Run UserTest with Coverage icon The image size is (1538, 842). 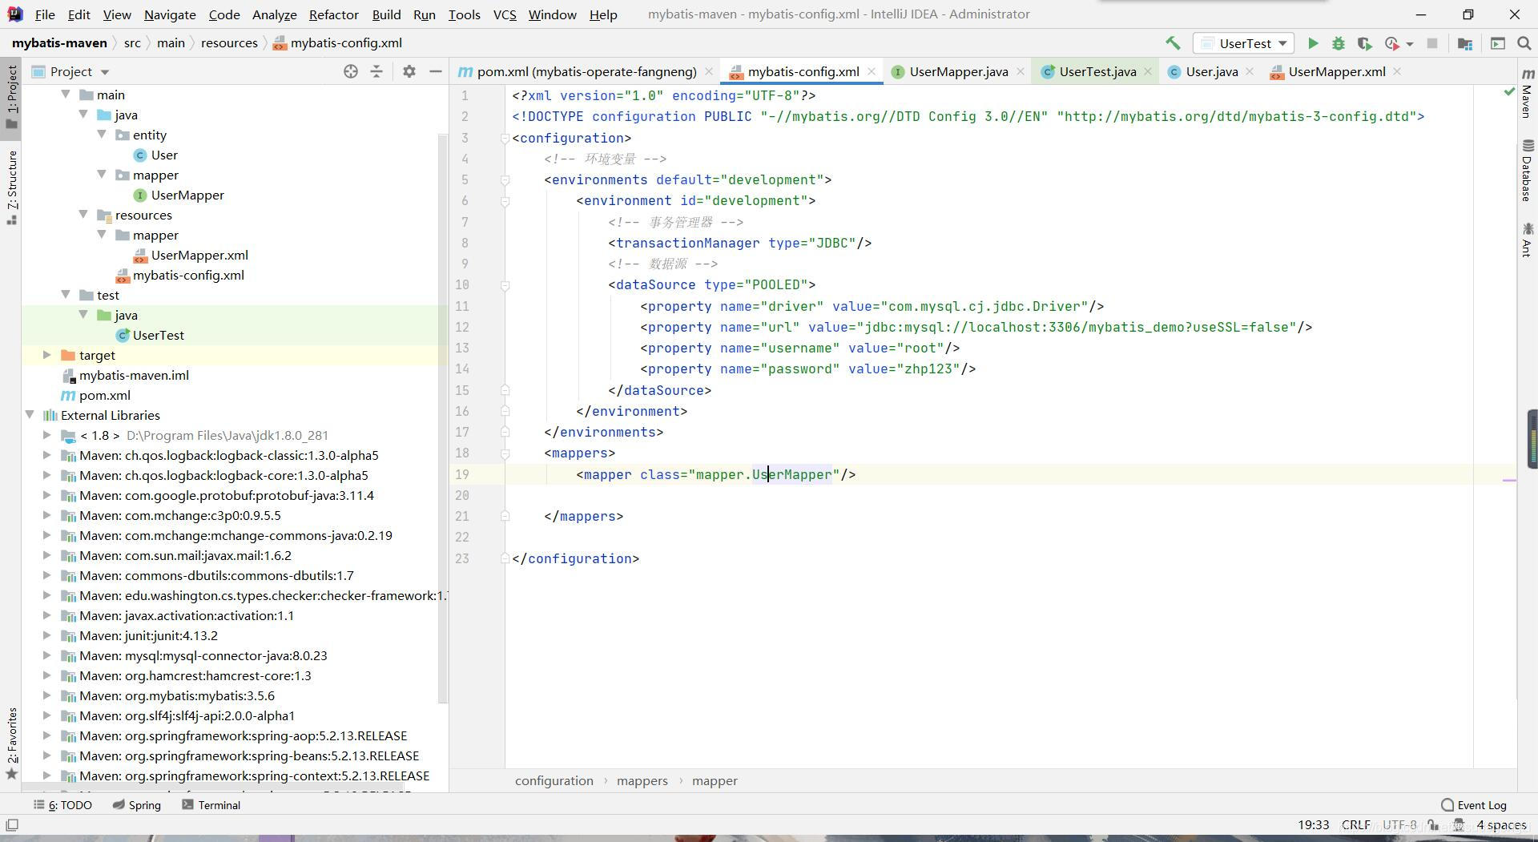pos(1364,43)
